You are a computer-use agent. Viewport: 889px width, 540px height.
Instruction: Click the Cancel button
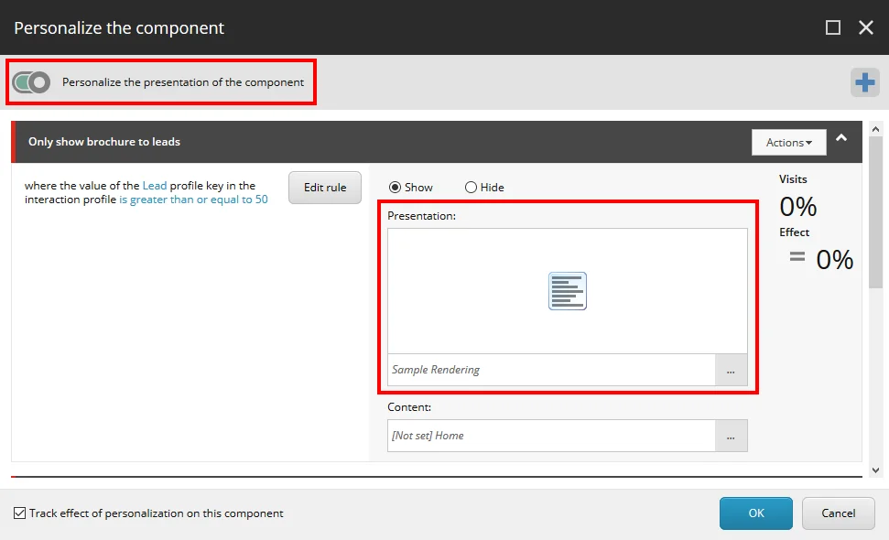[x=838, y=513]
